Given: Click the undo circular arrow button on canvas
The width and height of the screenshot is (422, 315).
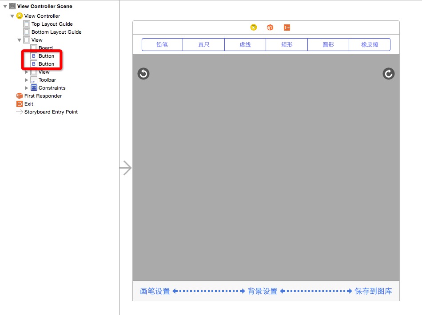Looking at the screenshot, I should pos(143,73).
